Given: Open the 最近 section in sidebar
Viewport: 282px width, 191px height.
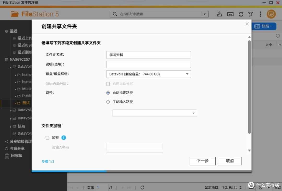Looking at the screenshot, I should tap(14, 31).
